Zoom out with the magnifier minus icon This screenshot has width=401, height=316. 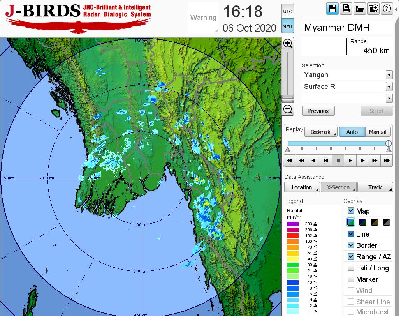coord(288,109)
